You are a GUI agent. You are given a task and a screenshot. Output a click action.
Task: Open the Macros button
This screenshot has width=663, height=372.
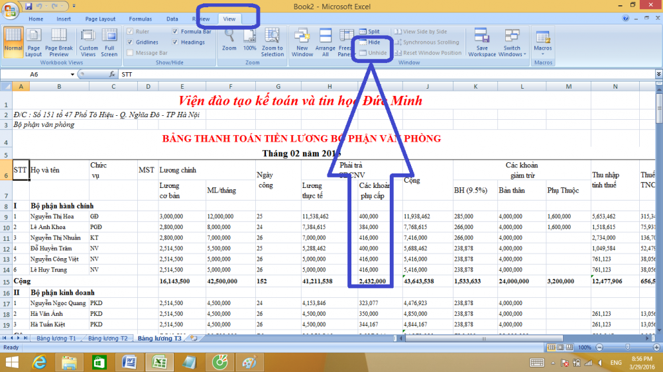tap(543, 42)
